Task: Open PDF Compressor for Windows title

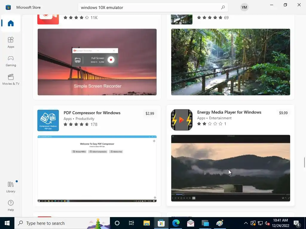Action: coord(92,113)
